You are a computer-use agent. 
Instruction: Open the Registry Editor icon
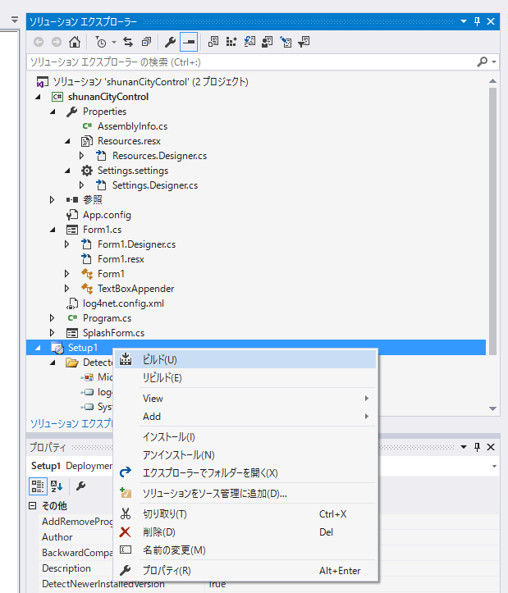point(231,42)
